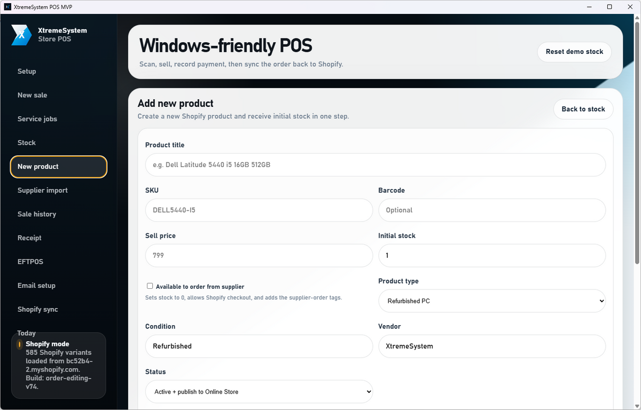Open Setup in the sidebar
The image size is (641, 410).
click(59, 72)
